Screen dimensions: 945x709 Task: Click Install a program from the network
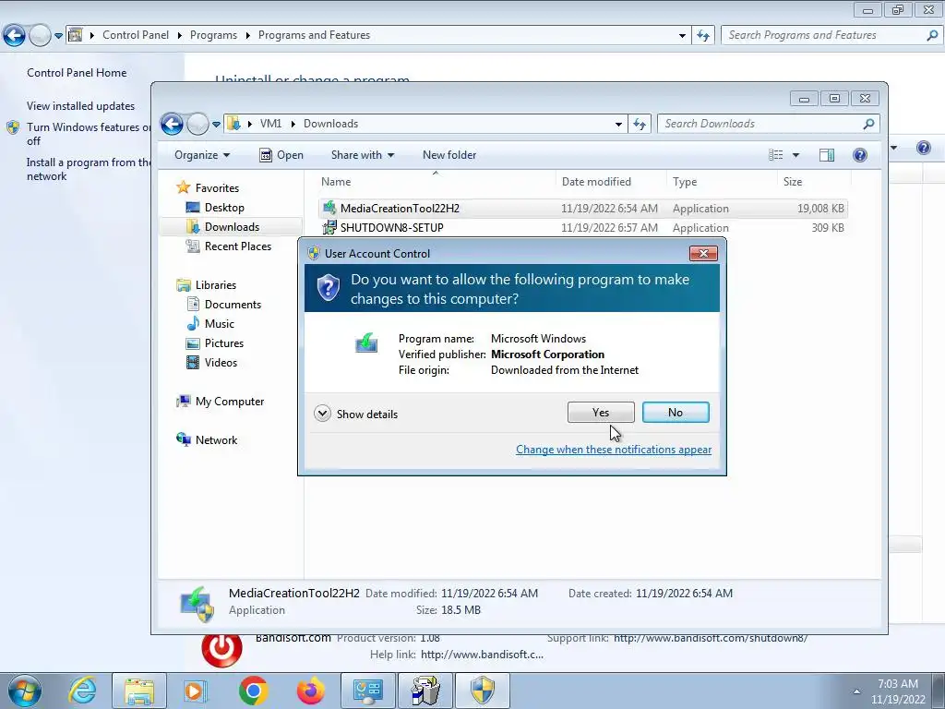coord(88,170)
